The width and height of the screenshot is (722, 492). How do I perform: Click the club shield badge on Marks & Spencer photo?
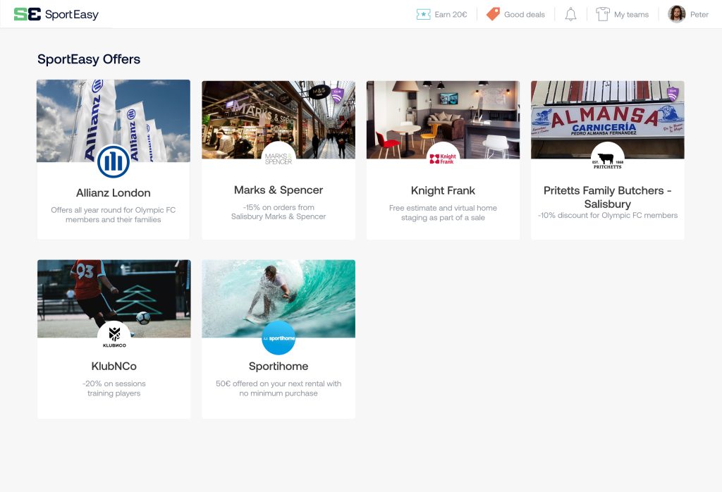(x=338, y=95)
